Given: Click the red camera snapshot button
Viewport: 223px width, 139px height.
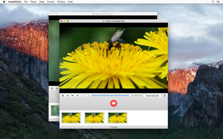Looking at the screenshot, I should [114, 103].
